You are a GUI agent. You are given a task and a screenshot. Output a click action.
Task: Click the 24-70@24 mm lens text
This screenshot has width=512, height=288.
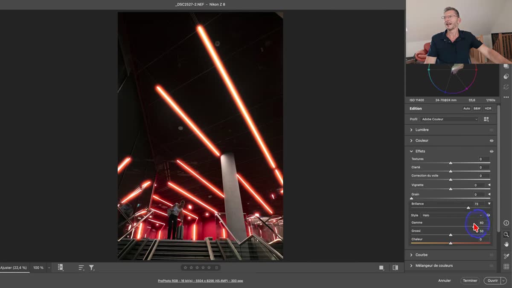point(446,100)
